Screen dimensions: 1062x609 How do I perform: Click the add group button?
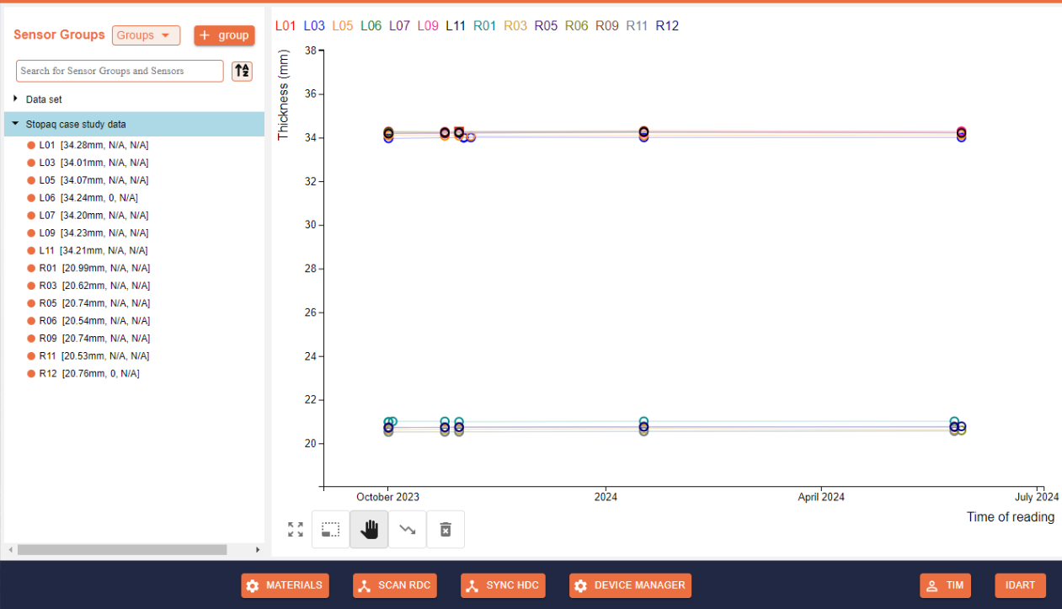(x=224, y=35)
